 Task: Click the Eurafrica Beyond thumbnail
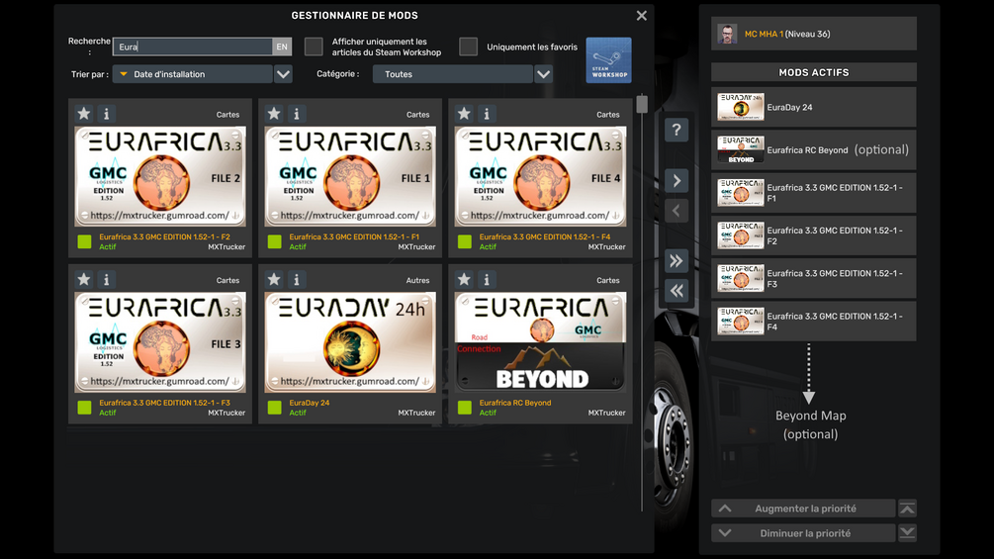coord(541,342)
